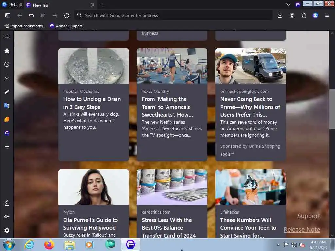
Task: Toggle the sidebar panel icon in toolbar
Action: click(x=8, y=15)
